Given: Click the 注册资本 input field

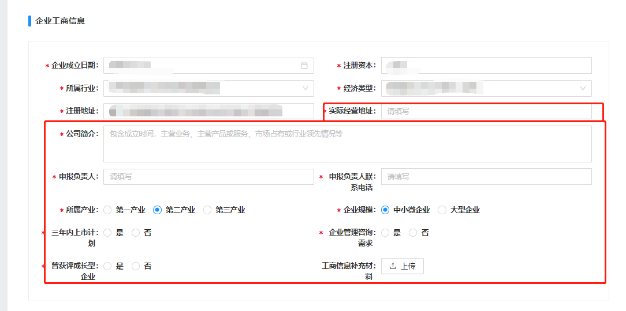Looking at the screenshot, I should (486, 65).
